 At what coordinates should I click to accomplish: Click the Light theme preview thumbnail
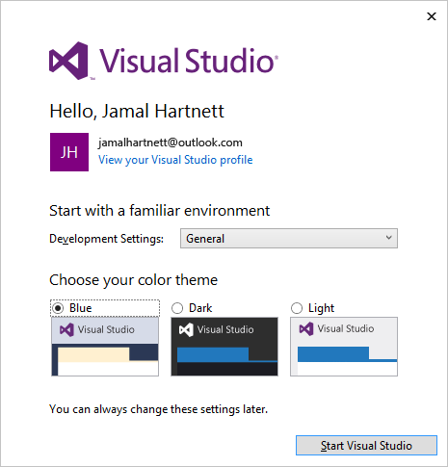(344, 347)
